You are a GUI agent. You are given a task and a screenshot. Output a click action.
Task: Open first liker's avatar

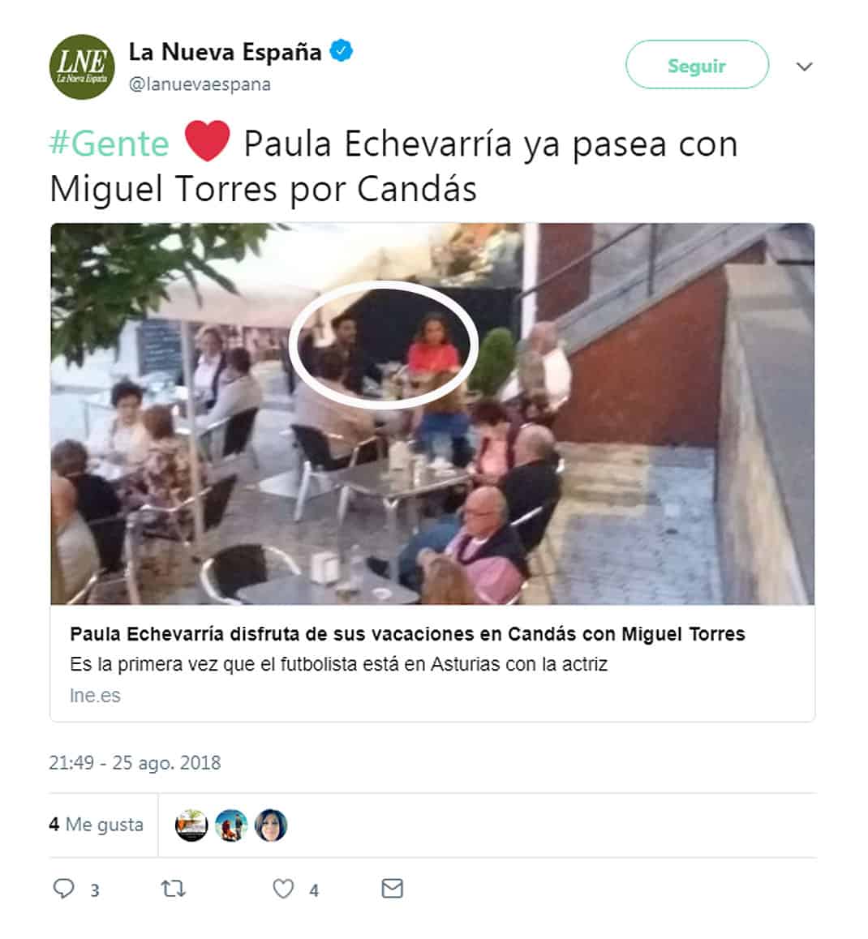191,825
